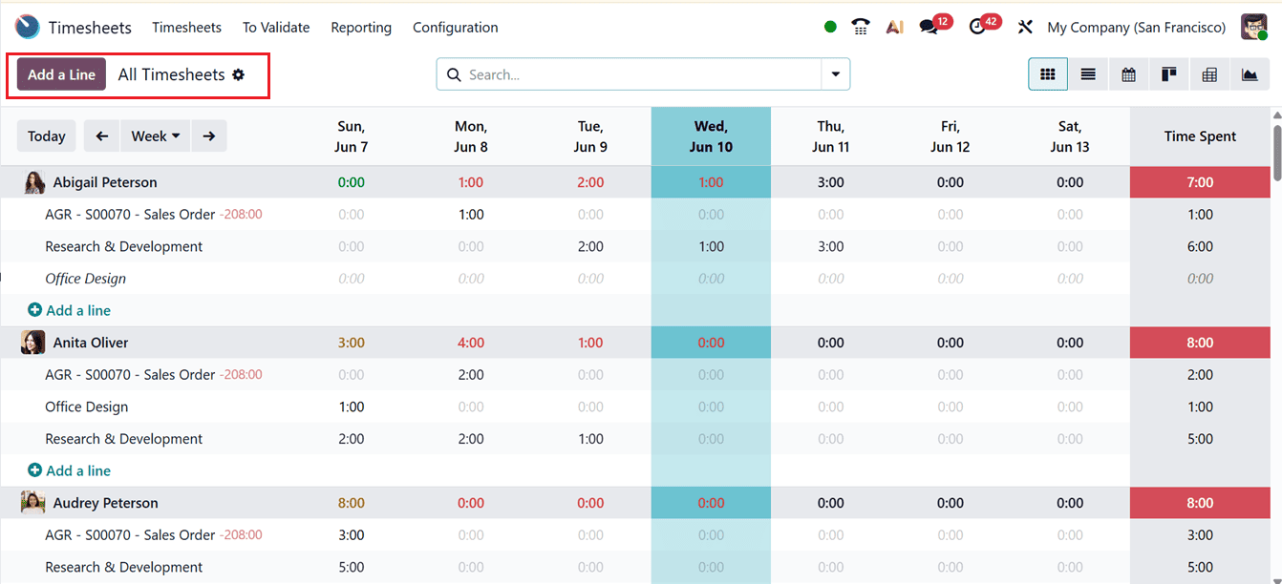
Task: Select Abigail's Research & Development row
Action: pos(635,246)
